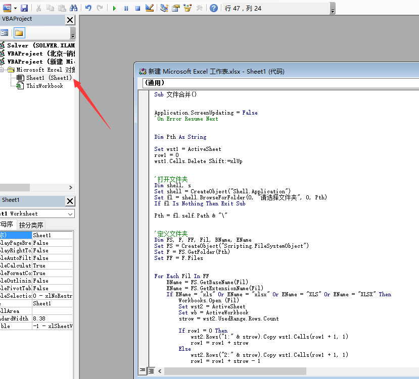The image size is (419, 379).
Task: Click the View Object icon in project panel
Action: point(5,33)
